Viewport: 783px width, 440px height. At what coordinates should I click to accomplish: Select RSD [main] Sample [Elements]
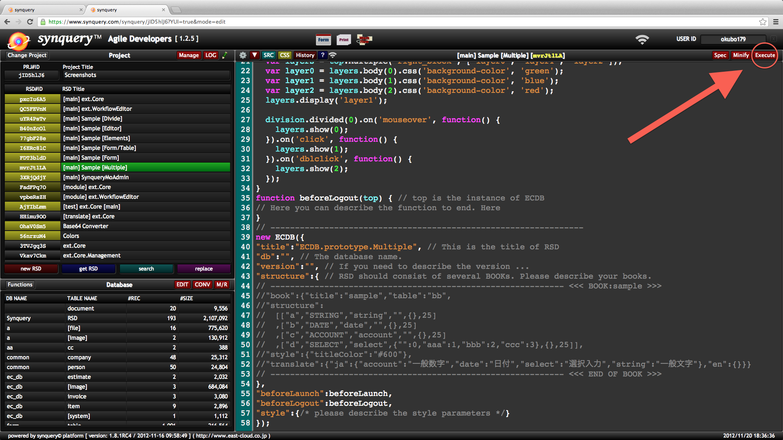[146, 138]
